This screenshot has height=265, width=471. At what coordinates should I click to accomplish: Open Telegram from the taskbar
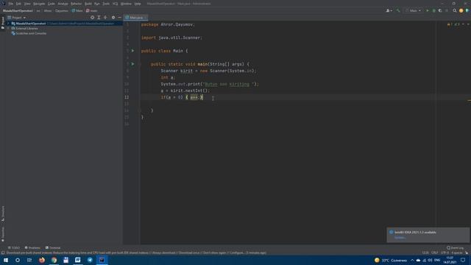point(90,260)
